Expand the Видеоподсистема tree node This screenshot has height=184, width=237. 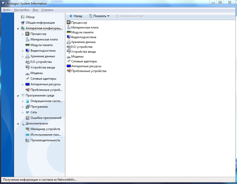click(x=23, y=51)
